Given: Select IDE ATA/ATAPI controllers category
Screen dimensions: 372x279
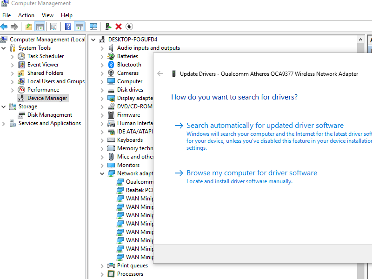Looking at the screenshot, I should [135, 132].
